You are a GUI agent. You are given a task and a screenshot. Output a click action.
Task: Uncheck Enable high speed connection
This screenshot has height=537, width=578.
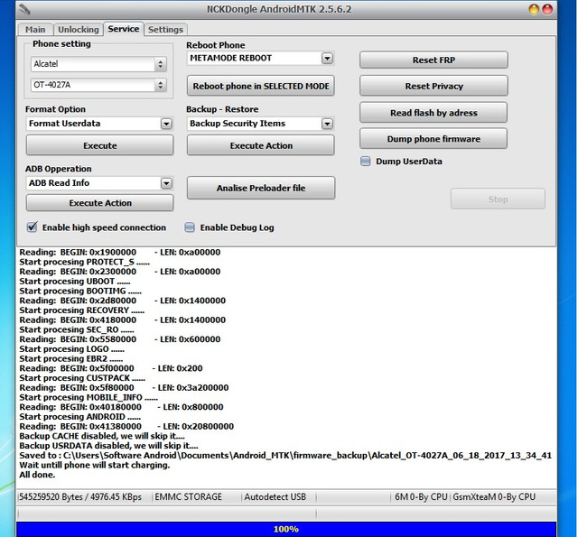[x=33, y=227]
